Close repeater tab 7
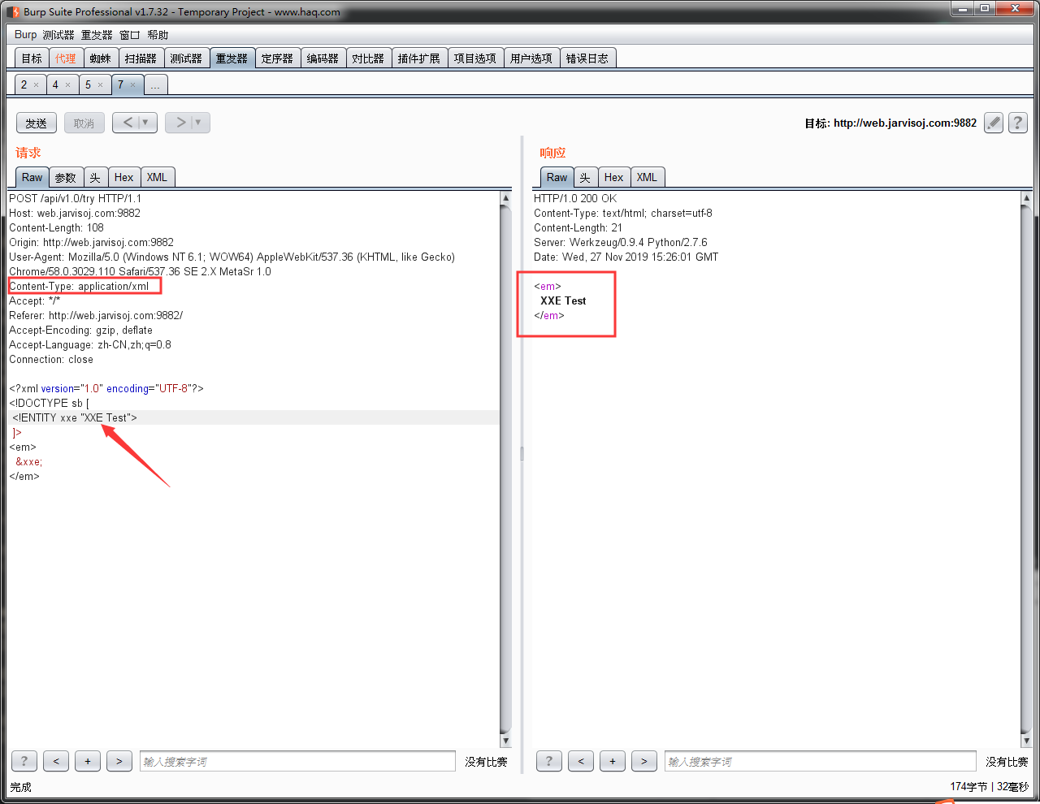The height and width of the screenshot is (804, 1040). [133, 84]
